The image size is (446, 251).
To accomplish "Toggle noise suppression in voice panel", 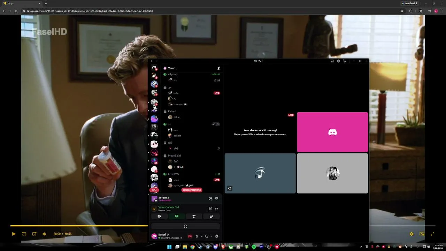I will (x=210, y=209).
